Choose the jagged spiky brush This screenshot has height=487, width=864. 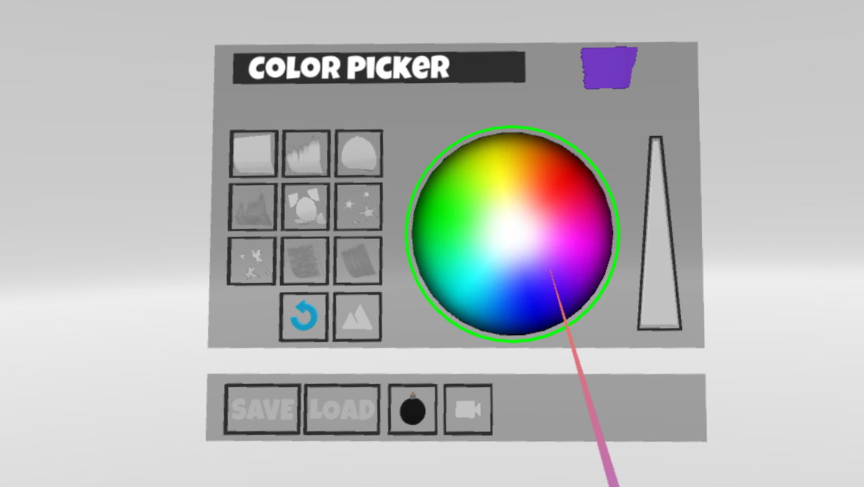(306, 153)
